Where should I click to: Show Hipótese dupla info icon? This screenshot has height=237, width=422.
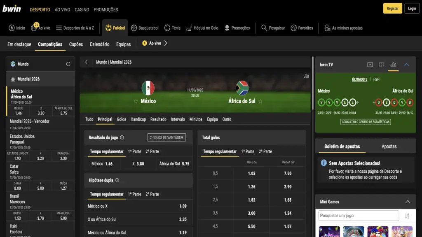[117, 180]
